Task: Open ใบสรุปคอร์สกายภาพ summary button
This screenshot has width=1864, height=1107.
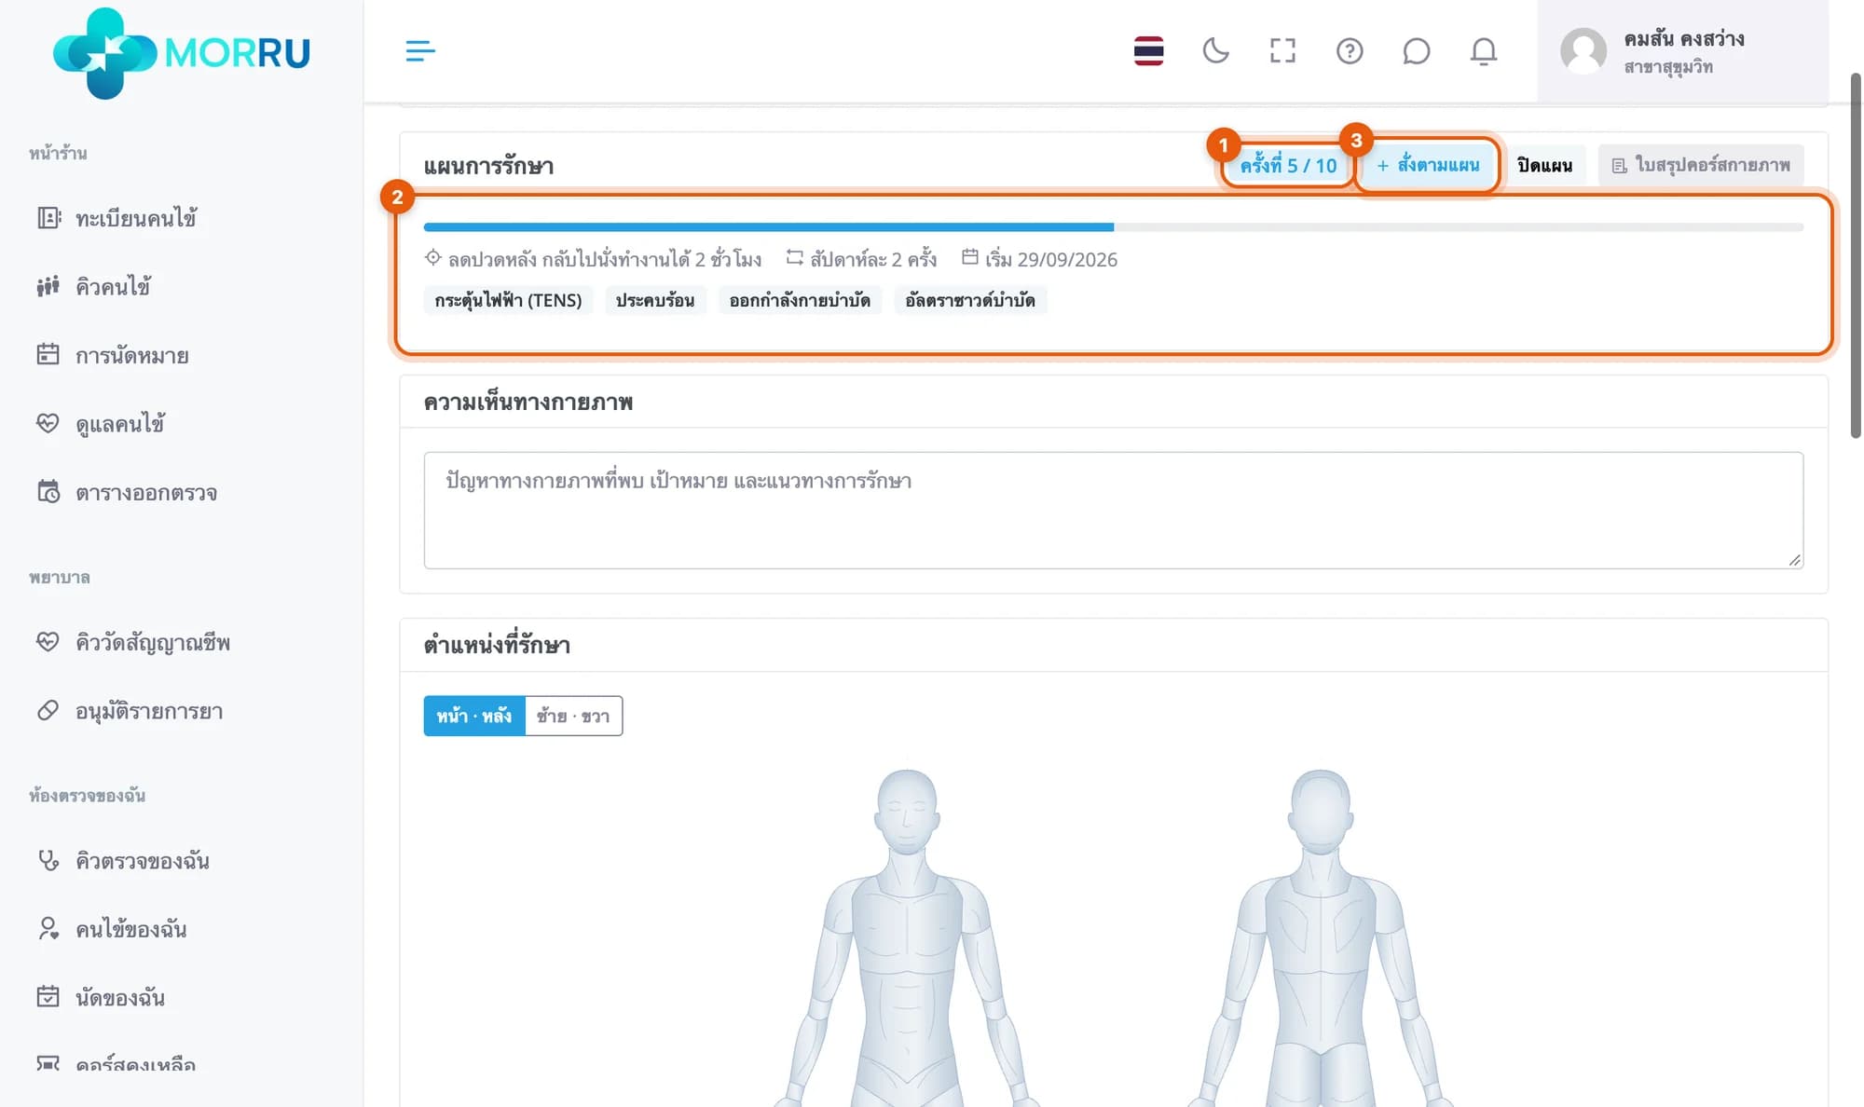Action: tap(1701, 165)
